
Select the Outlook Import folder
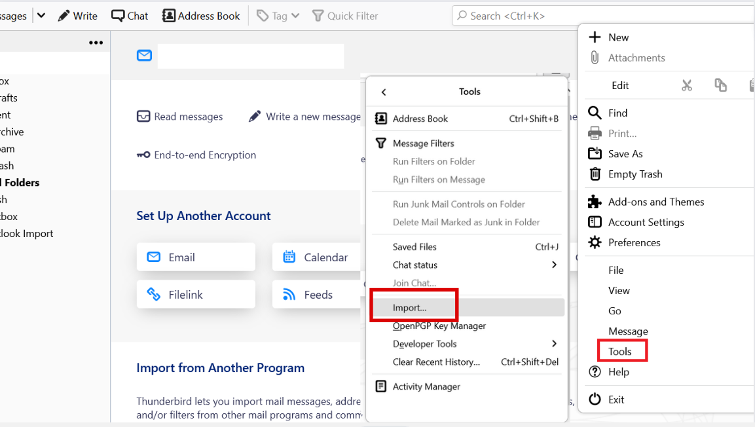(x=26, y=234)
